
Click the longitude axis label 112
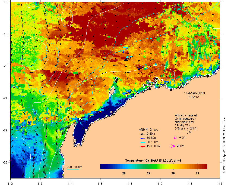pos(10,183)
